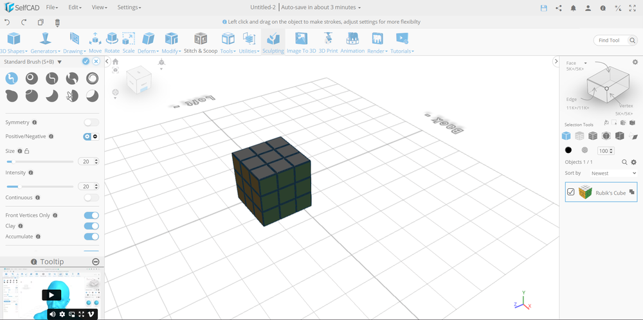
Task: Toggle the Continuous switch
Action: click(91, 197)
